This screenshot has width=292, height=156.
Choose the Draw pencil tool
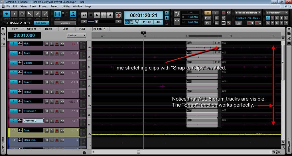(x=37, y=14)
